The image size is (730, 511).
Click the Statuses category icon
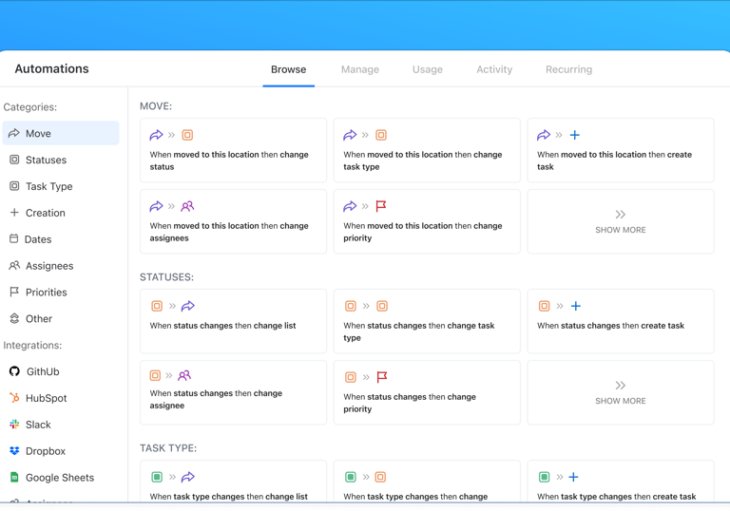tap(14, 160)
